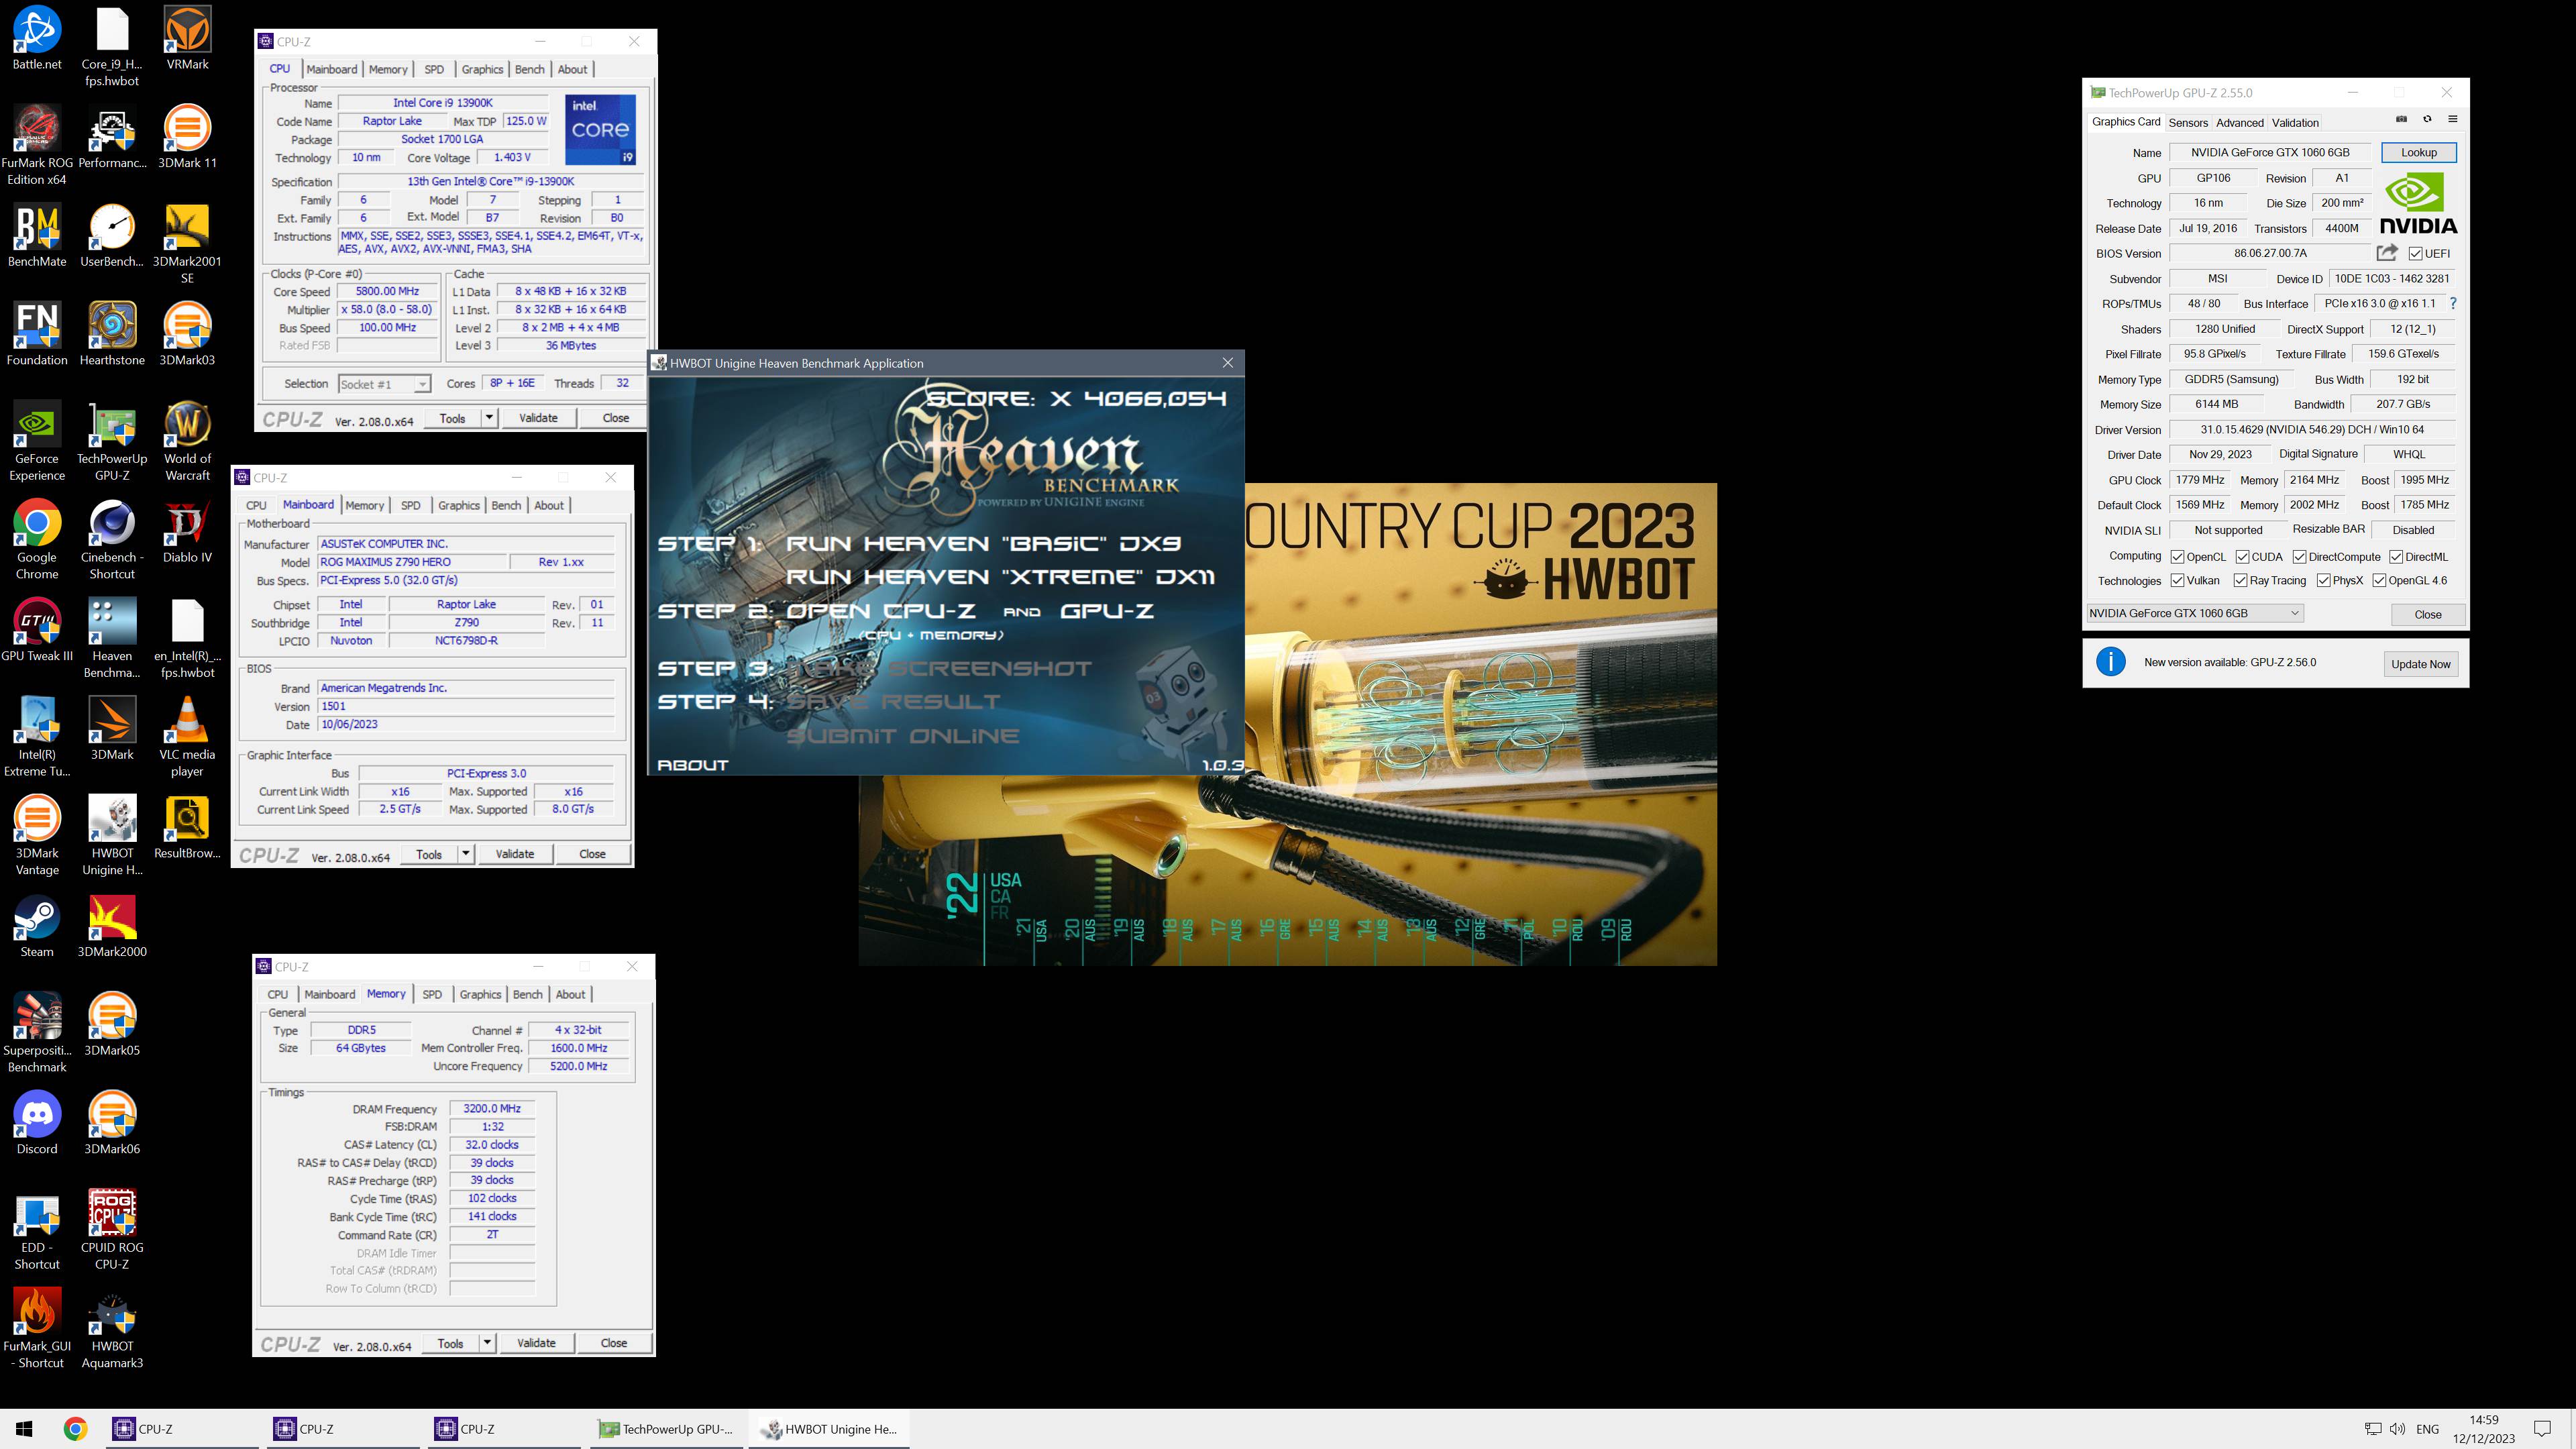Click Core Speed value field in CPU-Z
2576x1449 pixels.
point(387,291)
